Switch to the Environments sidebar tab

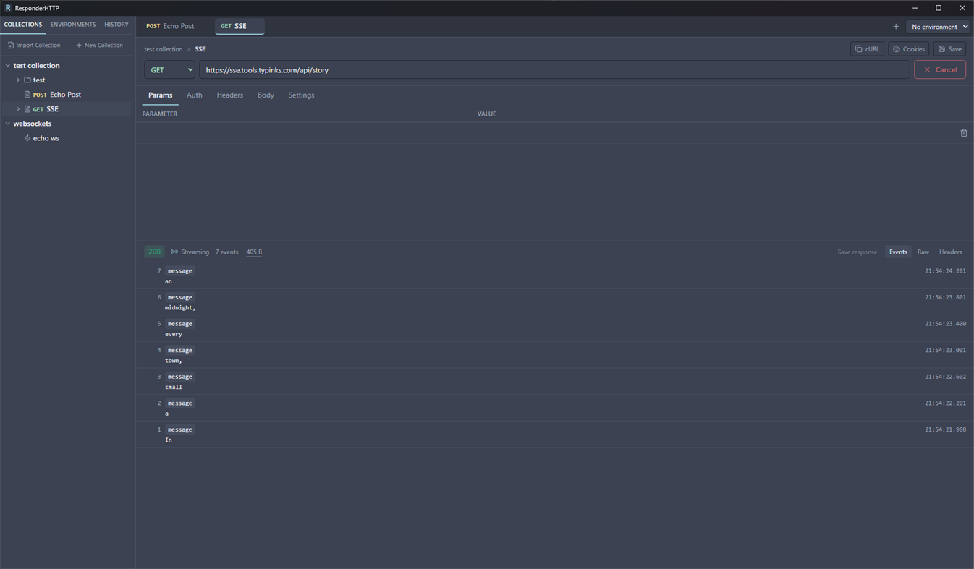73,25
